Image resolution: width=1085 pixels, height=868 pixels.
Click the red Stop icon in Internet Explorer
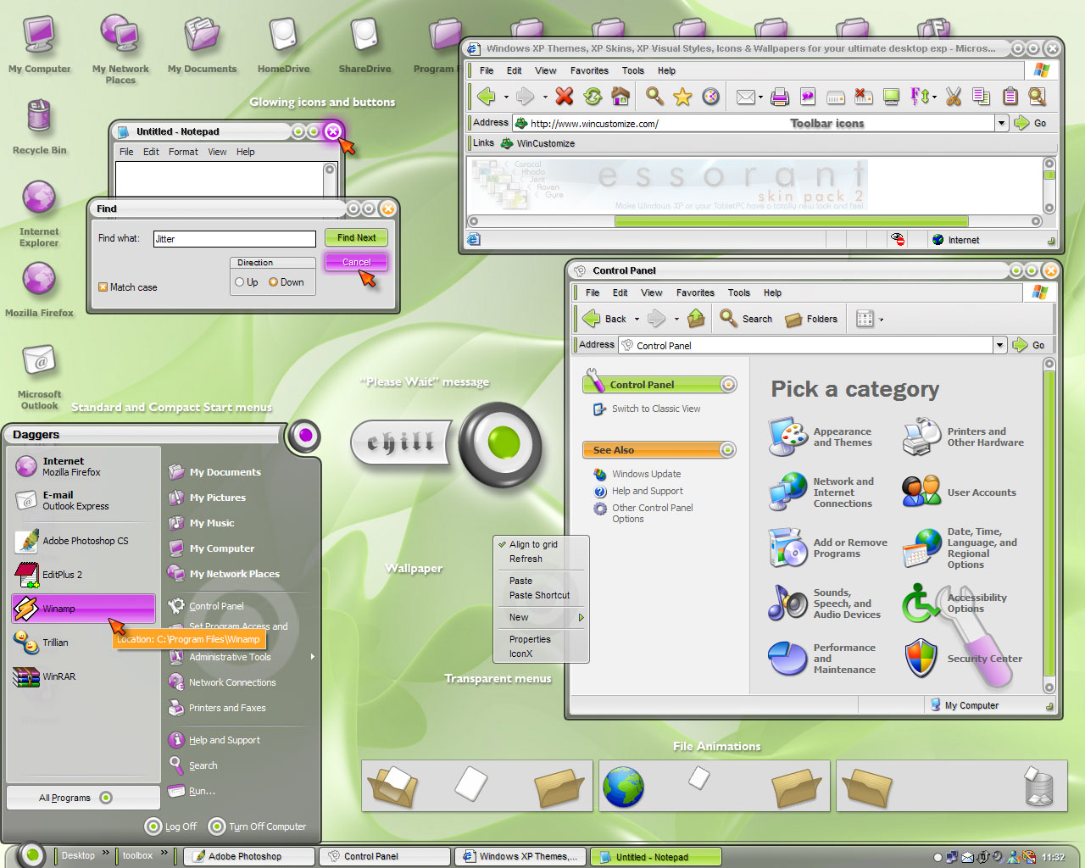(x=565, y=97)
